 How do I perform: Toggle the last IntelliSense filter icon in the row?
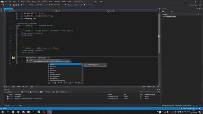pos(82,83)
